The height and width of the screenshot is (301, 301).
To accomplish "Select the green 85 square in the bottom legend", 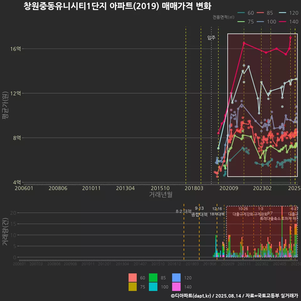I will click(153, 277).
